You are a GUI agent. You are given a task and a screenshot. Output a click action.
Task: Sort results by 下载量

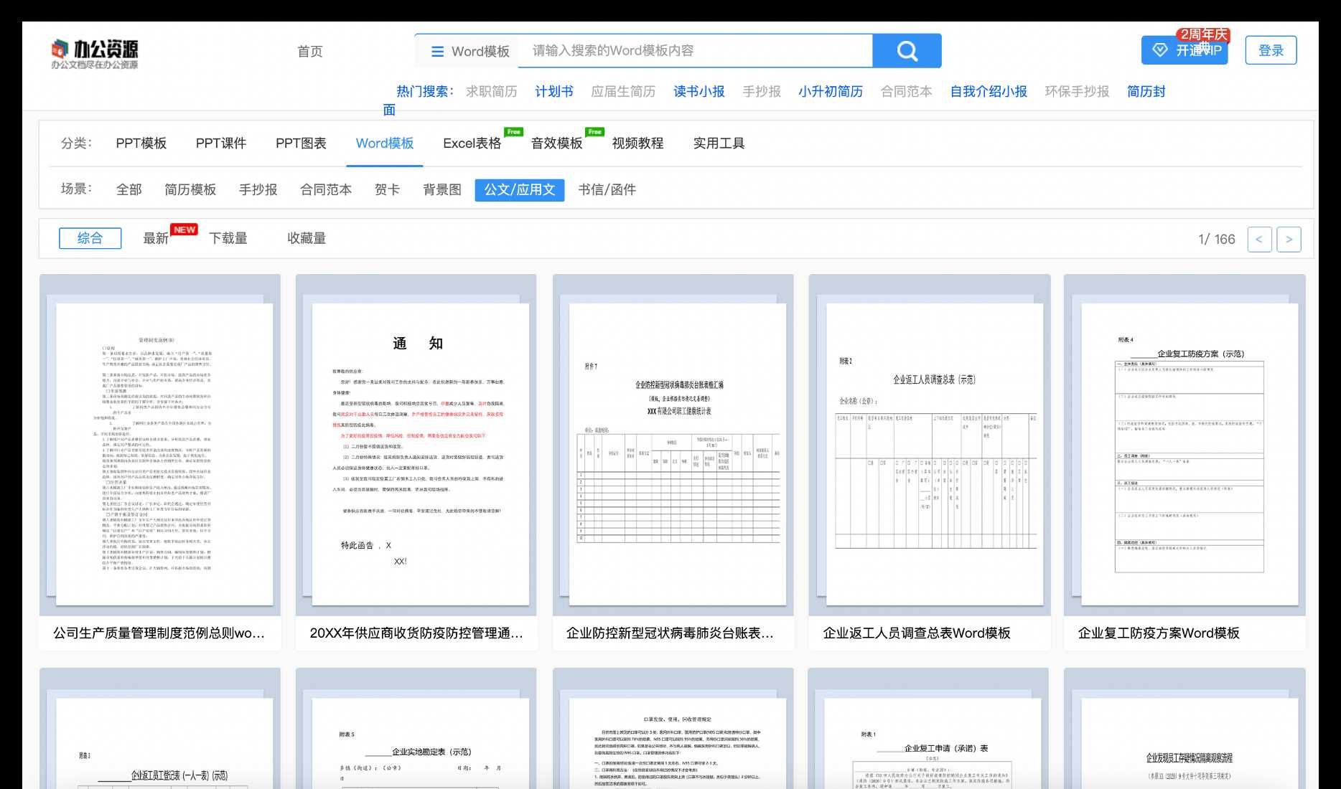(x=228, y=239)
